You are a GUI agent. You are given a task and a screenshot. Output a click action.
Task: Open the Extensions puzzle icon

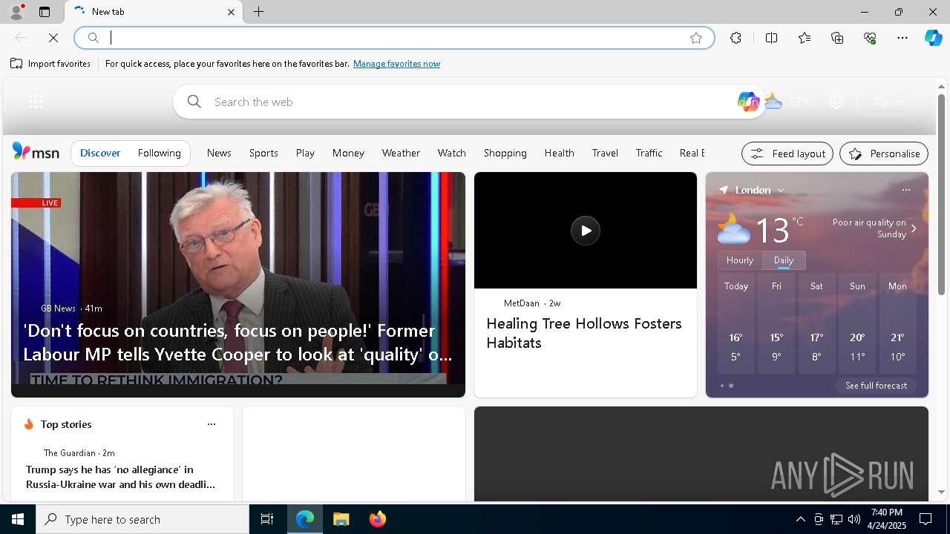[x=736, y=38]
